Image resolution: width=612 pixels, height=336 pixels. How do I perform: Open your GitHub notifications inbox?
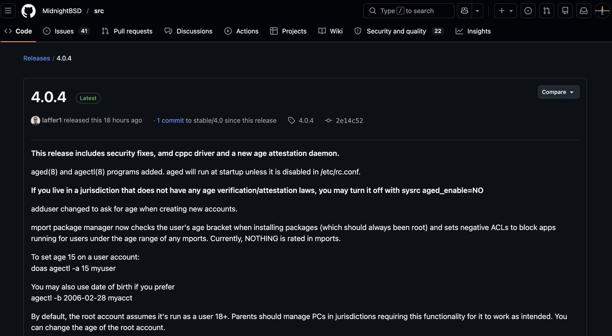pyautogui.click(x=583, y=10)
